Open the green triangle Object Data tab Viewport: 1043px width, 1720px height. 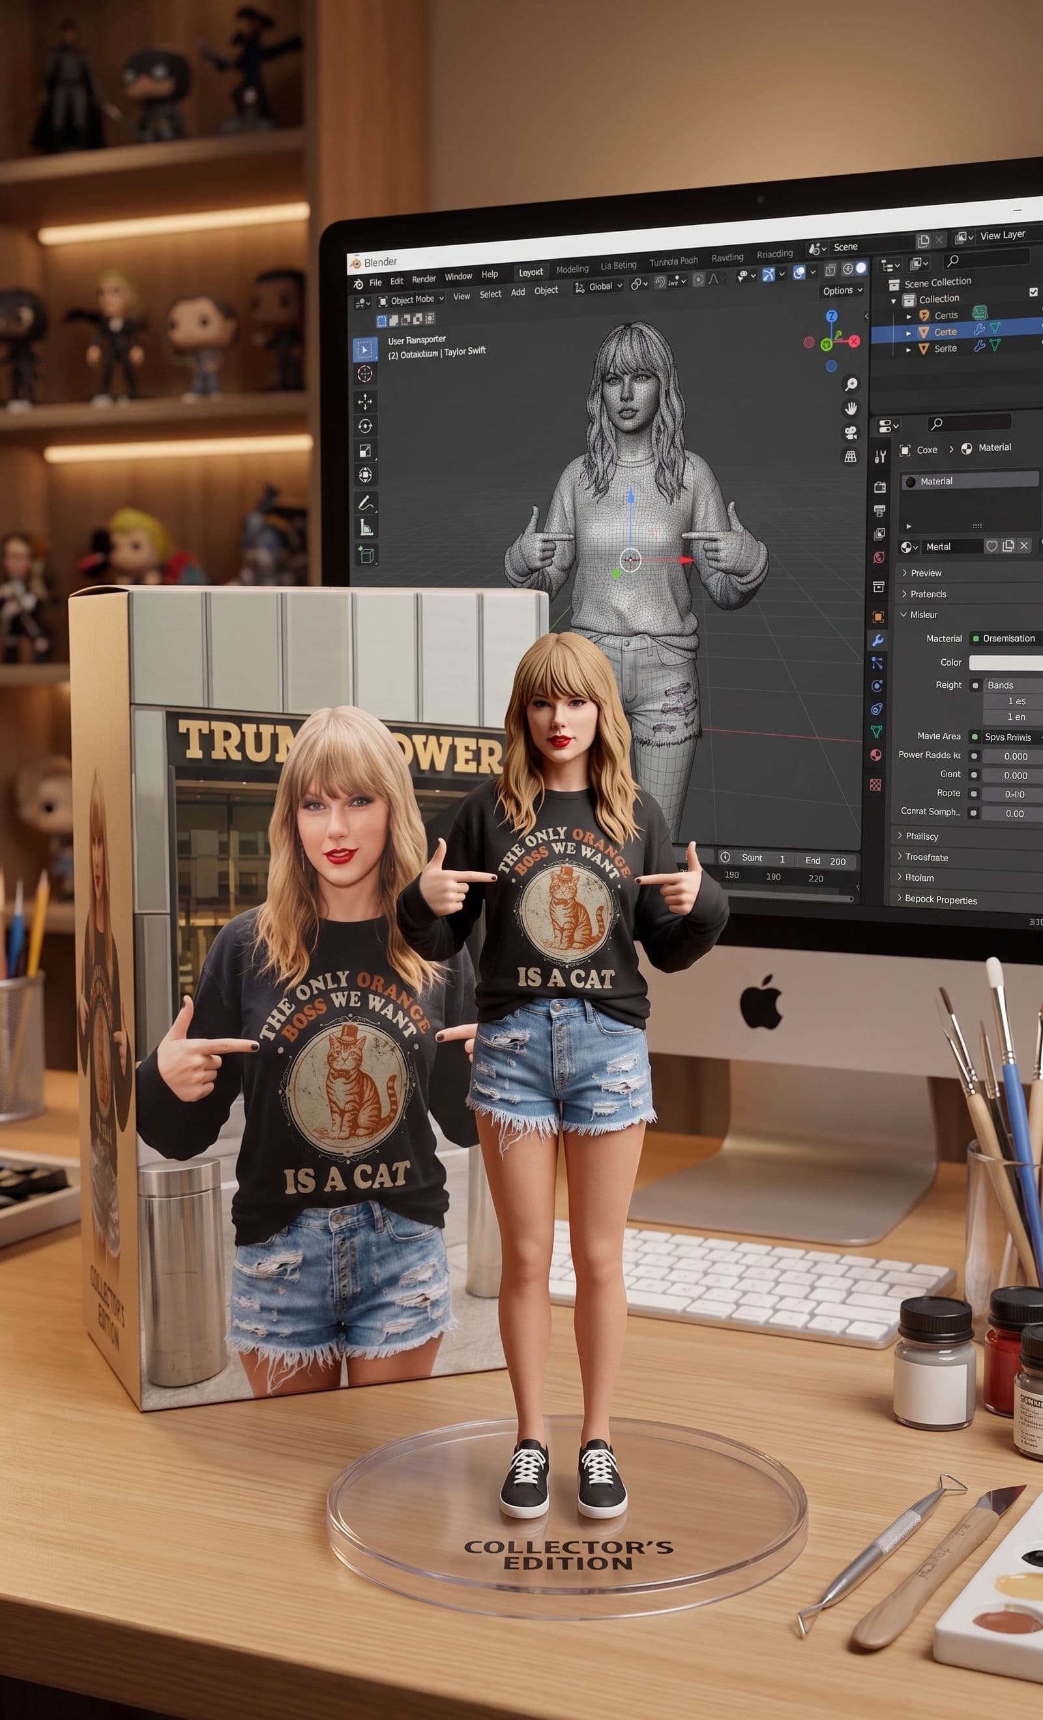877,731
